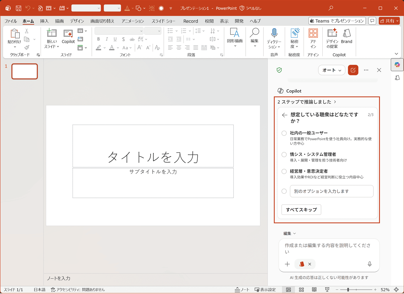Open the Record tab
This screenshot has height=294, width=404.
point(190,21)
